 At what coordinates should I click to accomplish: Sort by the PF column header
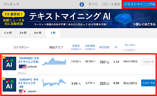(116, 47)
